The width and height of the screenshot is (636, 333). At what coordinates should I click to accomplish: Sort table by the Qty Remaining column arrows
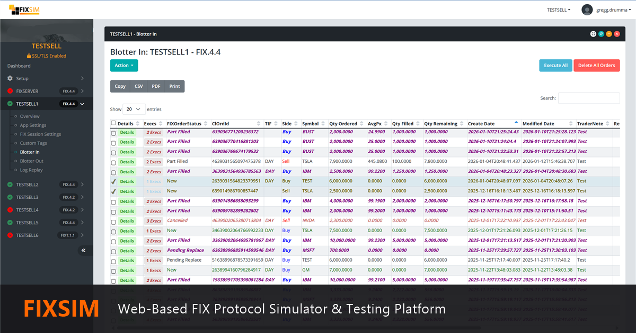coord(462,124)
